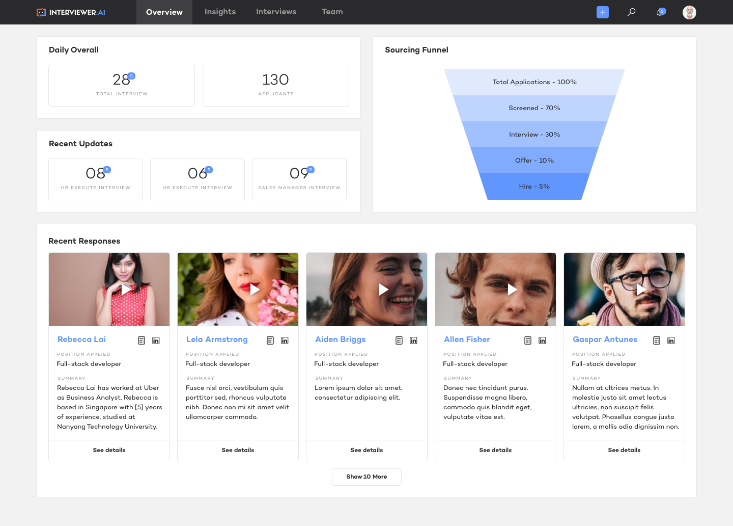Play Rebecca Lai's video response
The height and width of the screenshot is (526, 733).
[126, 290]
